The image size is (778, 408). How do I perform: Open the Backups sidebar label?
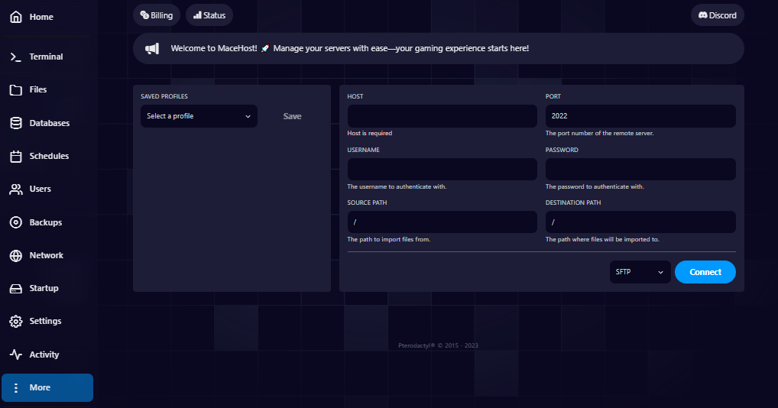[46, 222]
